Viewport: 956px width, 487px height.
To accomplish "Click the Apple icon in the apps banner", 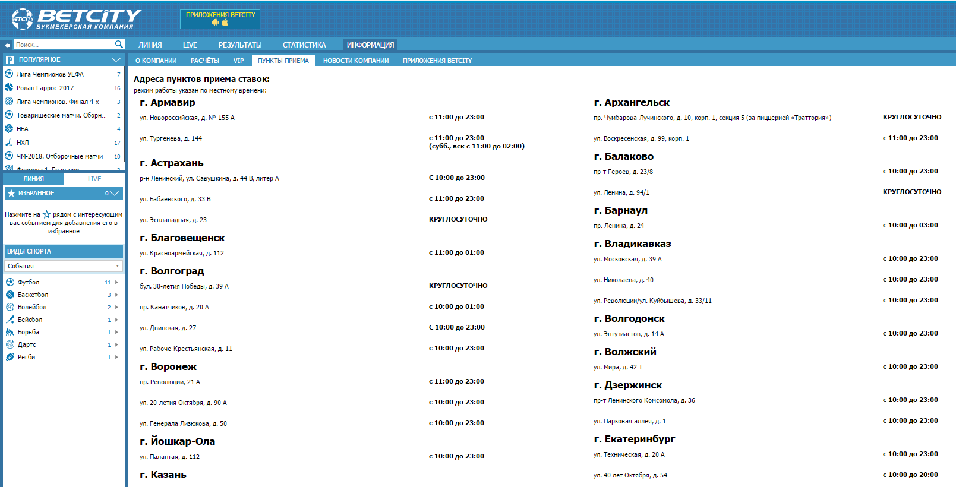I will point(225,23).
